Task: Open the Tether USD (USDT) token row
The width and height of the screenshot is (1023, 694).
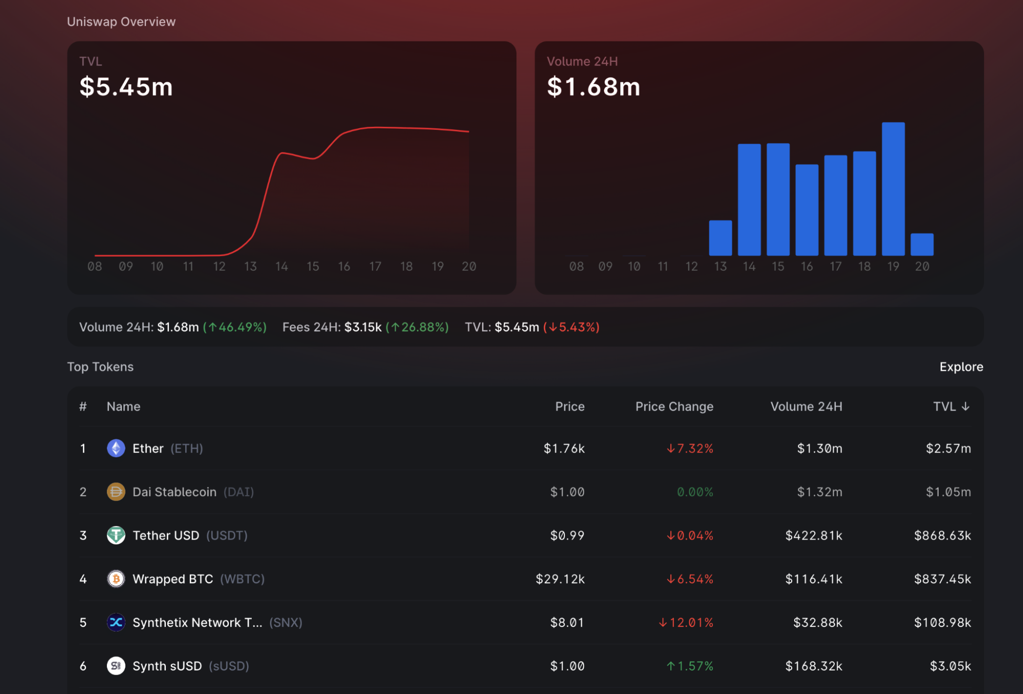Action: coord(525,535)
